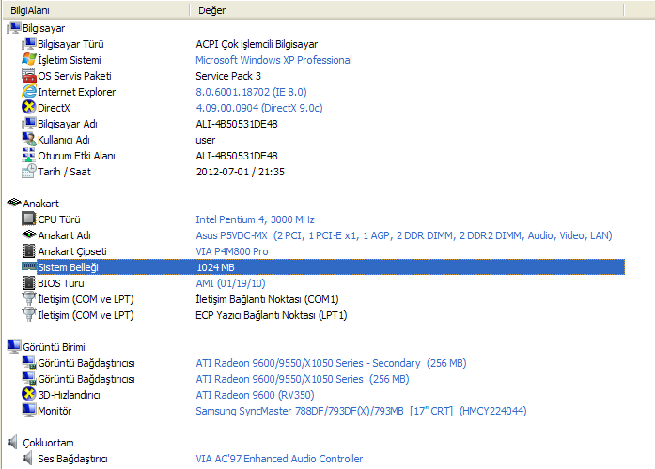Viewport: 655px width, 469px height.
Task: Click the adapter icon of the non-Secondary Radeon row
Action: click(x=29, y=378)
